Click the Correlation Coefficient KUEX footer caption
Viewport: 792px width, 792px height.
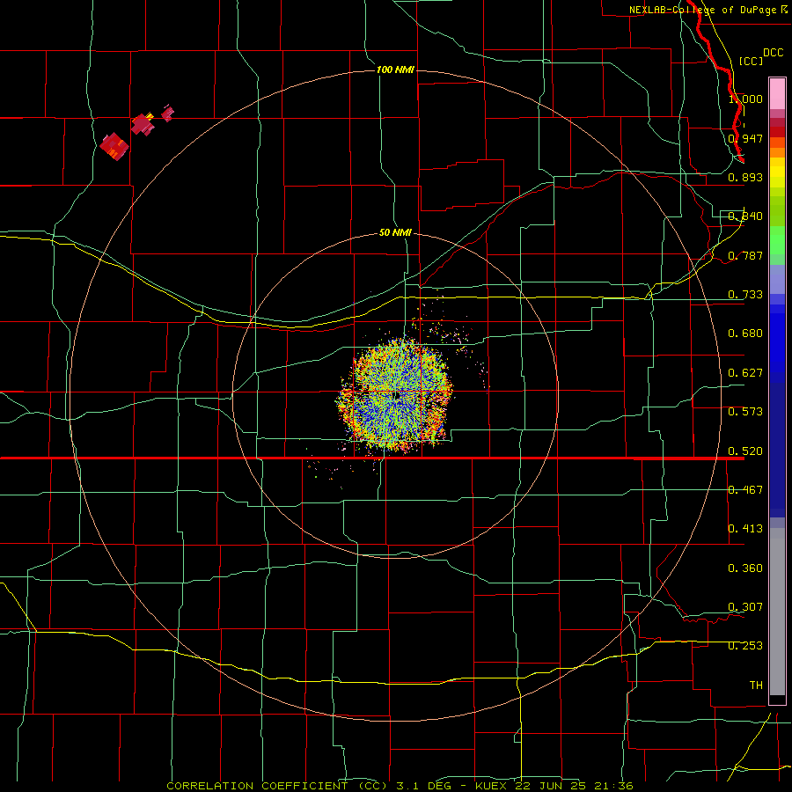(400, 786)
